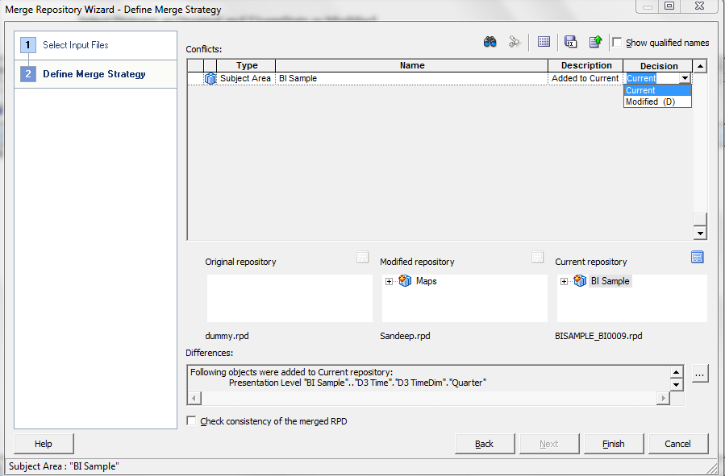725x476 pixels.
Task: Select the Find Again flashlight icon
Action: [x=514, y=41]
